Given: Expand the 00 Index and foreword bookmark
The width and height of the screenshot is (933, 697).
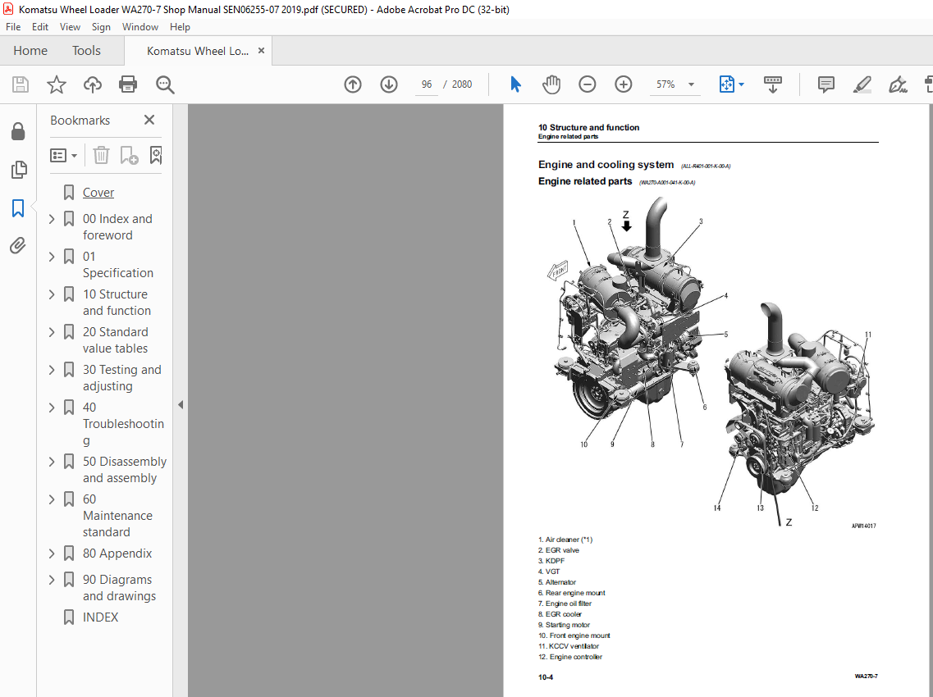Looking at the screenshot, I should pos(52,219).
